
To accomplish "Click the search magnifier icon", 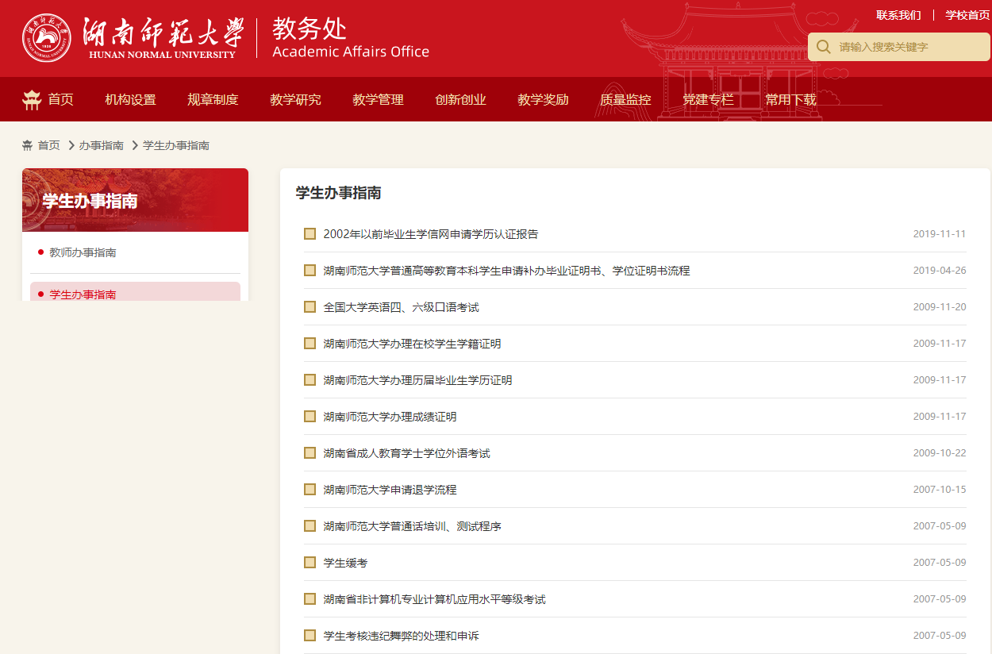I will [x=824, y=47].
